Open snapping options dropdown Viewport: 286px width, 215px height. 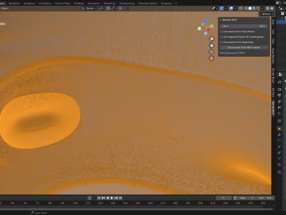tap(114, 8)
